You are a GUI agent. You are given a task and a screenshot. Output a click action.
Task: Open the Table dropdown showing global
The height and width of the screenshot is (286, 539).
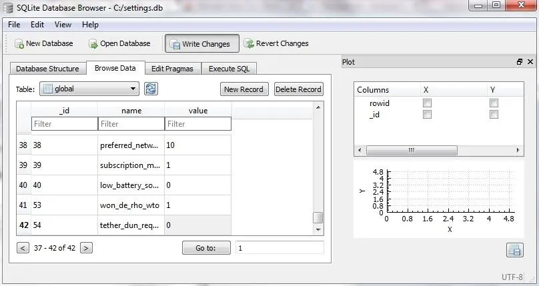[89, 89]
